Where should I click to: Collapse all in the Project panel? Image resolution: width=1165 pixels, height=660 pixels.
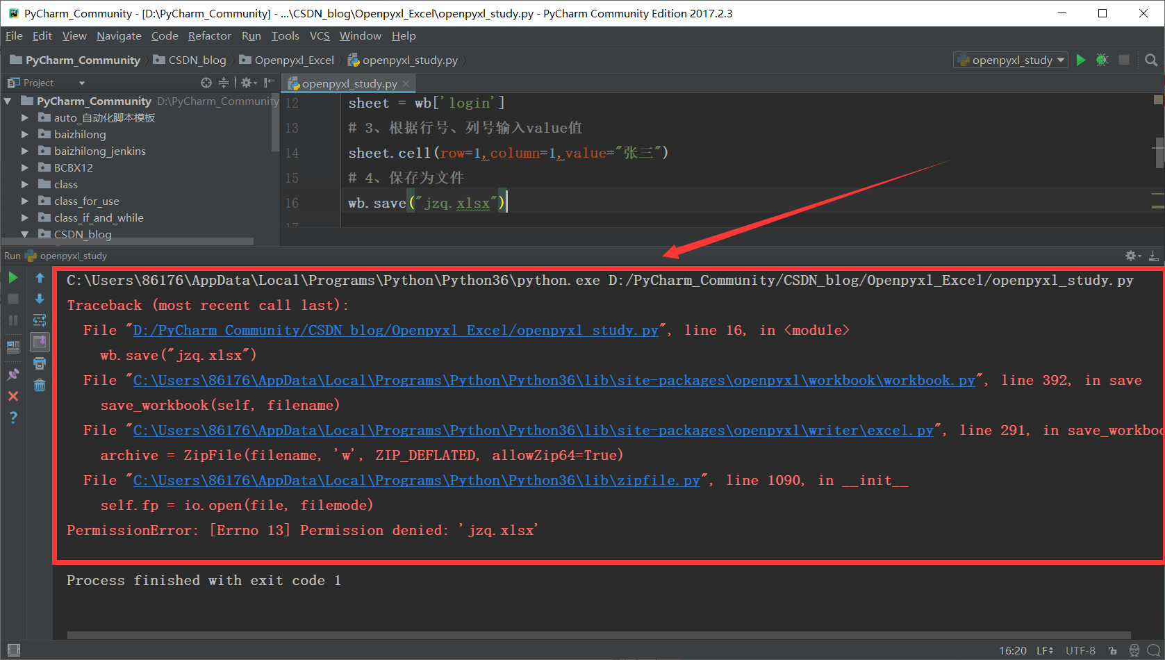click(x=224, y=83)
